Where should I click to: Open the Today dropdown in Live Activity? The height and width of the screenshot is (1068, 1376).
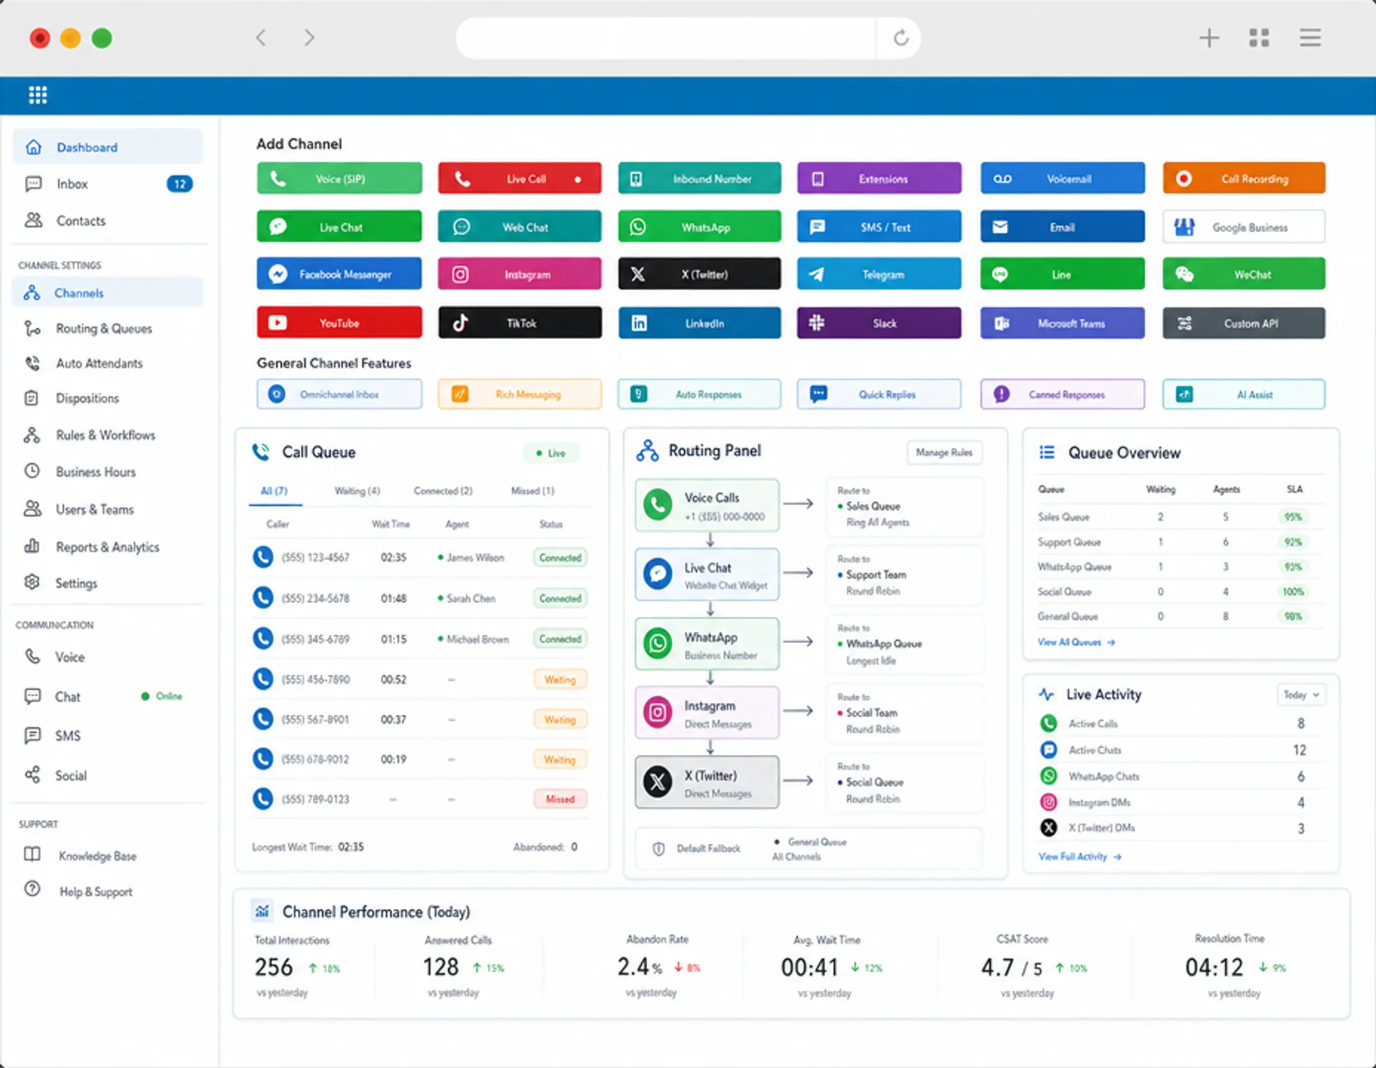click(1301, 695)
